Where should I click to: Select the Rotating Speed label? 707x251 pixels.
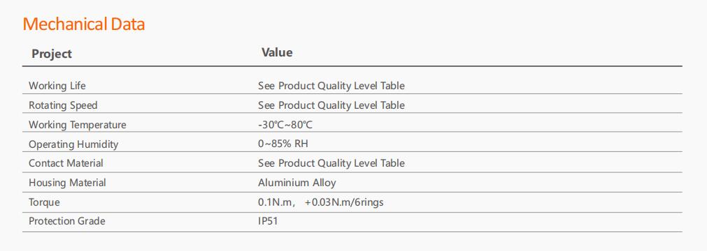point(63,105)
